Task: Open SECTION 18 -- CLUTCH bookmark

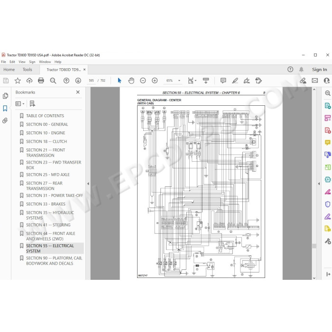Action: coord(46,141)
